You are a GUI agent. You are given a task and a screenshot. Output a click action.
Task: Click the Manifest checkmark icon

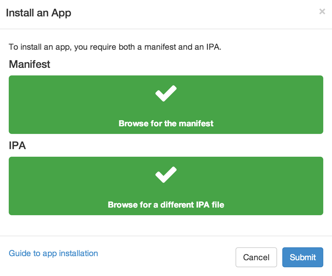[166, 93]
